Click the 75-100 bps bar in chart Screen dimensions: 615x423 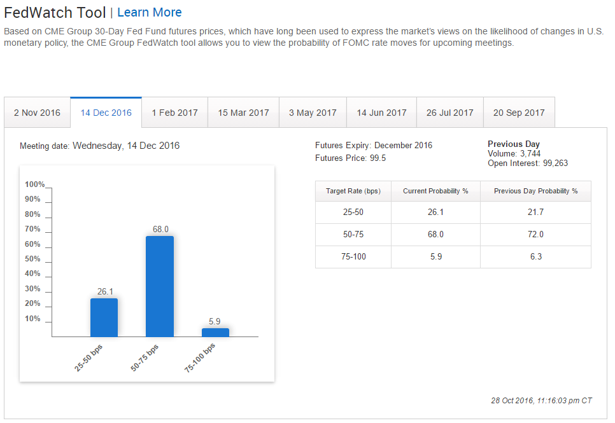215,332
